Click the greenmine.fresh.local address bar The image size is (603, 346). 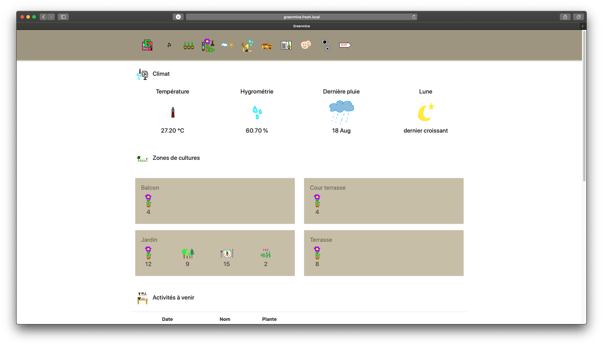(301, 17)
